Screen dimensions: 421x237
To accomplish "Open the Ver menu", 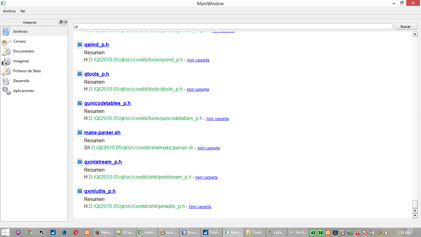I will click(23, 11).
